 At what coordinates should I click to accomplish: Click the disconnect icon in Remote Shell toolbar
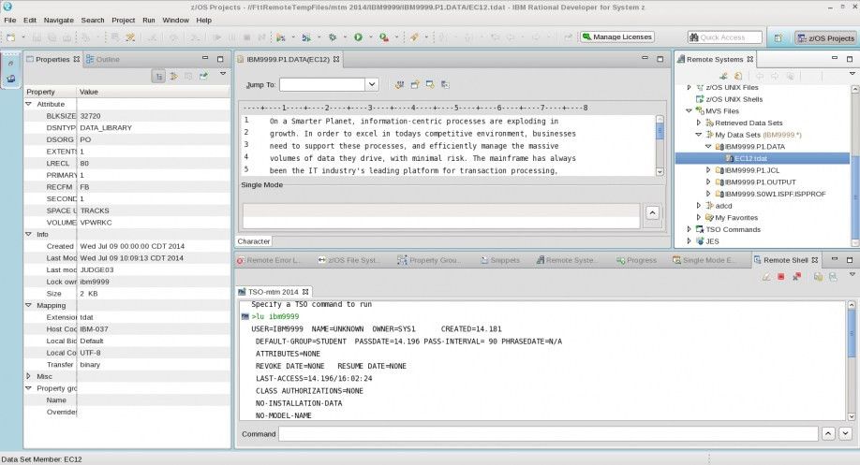pyautogui.click(x=796, y=277)
